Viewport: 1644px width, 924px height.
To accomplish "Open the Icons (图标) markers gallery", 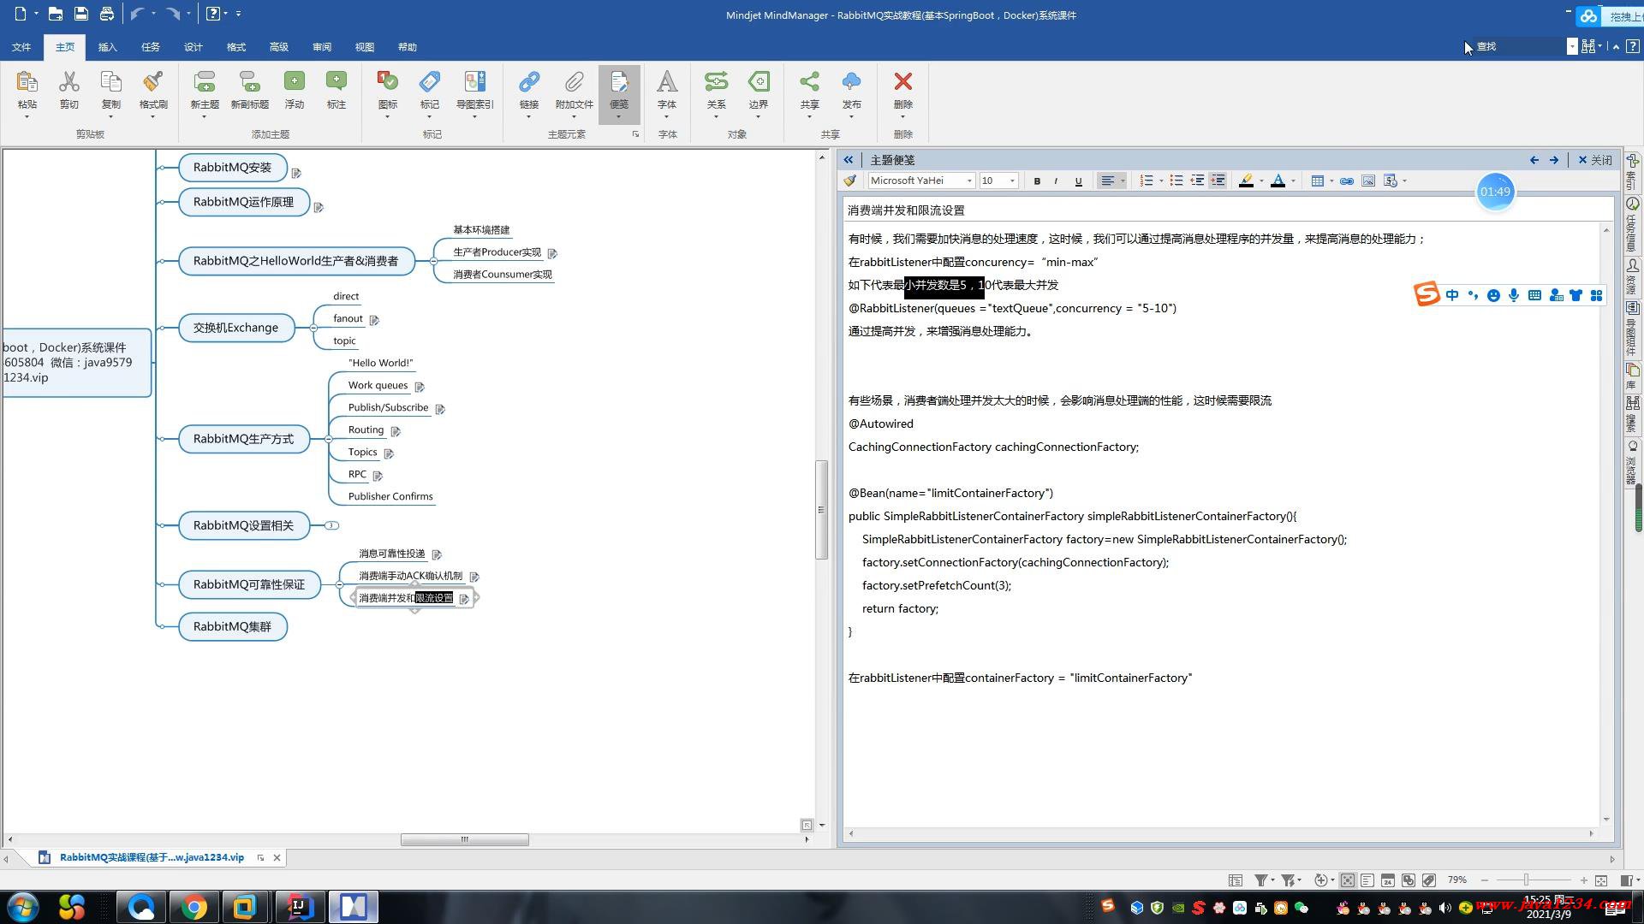I will 387,82.
